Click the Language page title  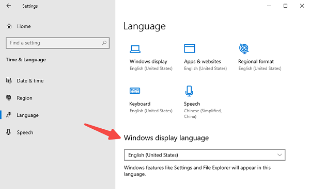[x=144, y=26]
